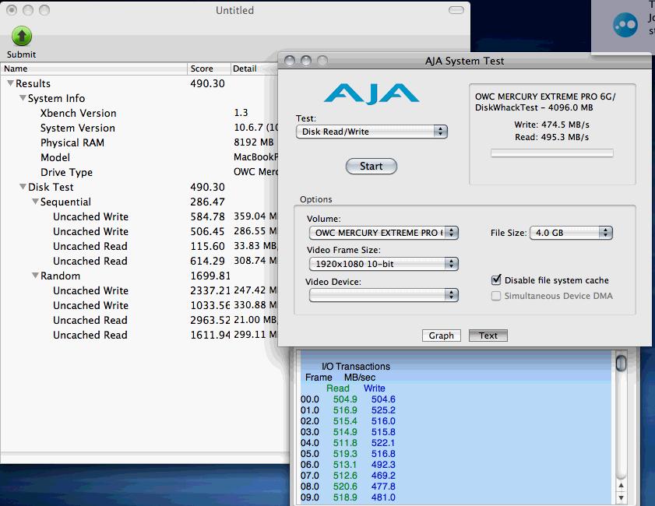Switch to the Graph view

441,336
